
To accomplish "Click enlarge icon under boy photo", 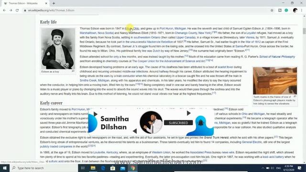I will coord(73,71).
